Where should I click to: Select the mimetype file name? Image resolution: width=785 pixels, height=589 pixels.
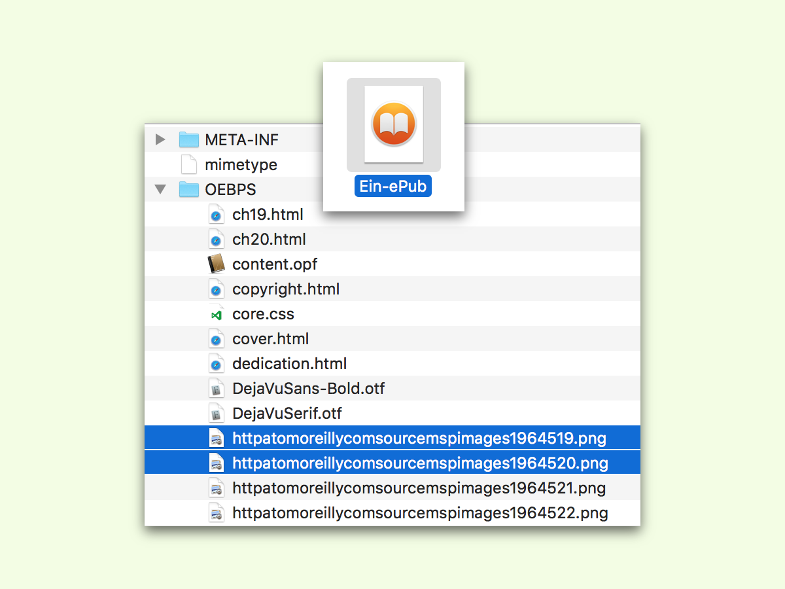[x=241, y=165]
